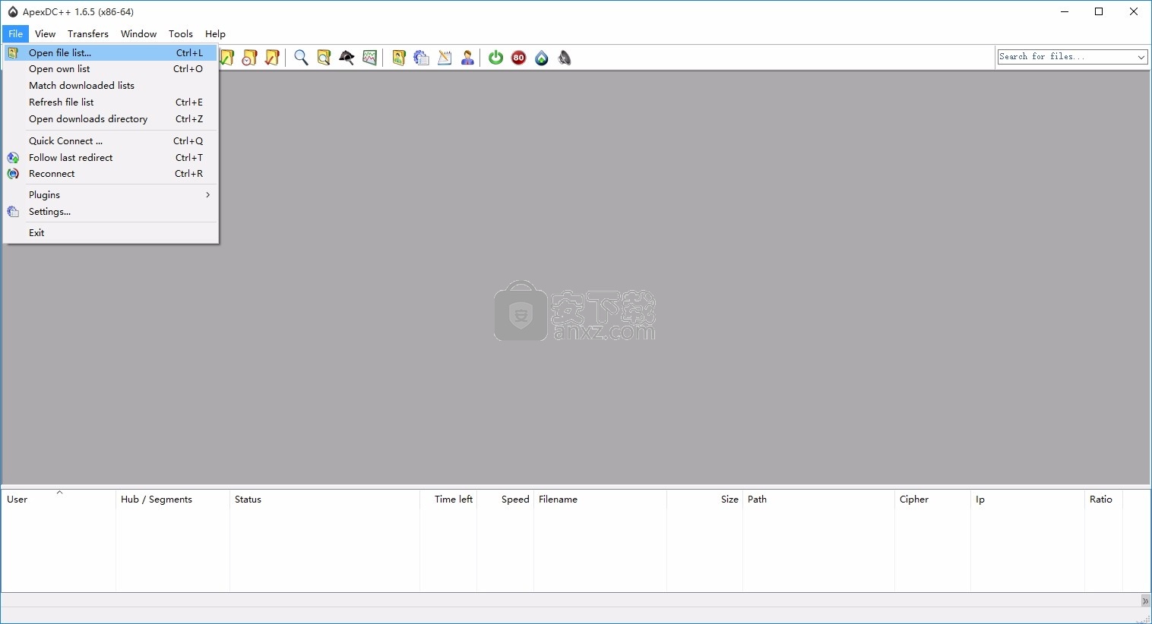Click the green power shutdown icon
The width and height of the screenshot is (1152, 624).
point(496,58)
